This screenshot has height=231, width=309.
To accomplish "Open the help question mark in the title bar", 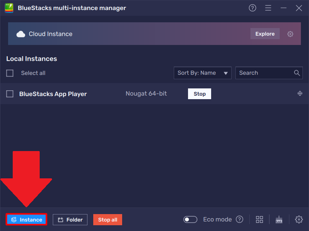I will (x=252, y=8).
